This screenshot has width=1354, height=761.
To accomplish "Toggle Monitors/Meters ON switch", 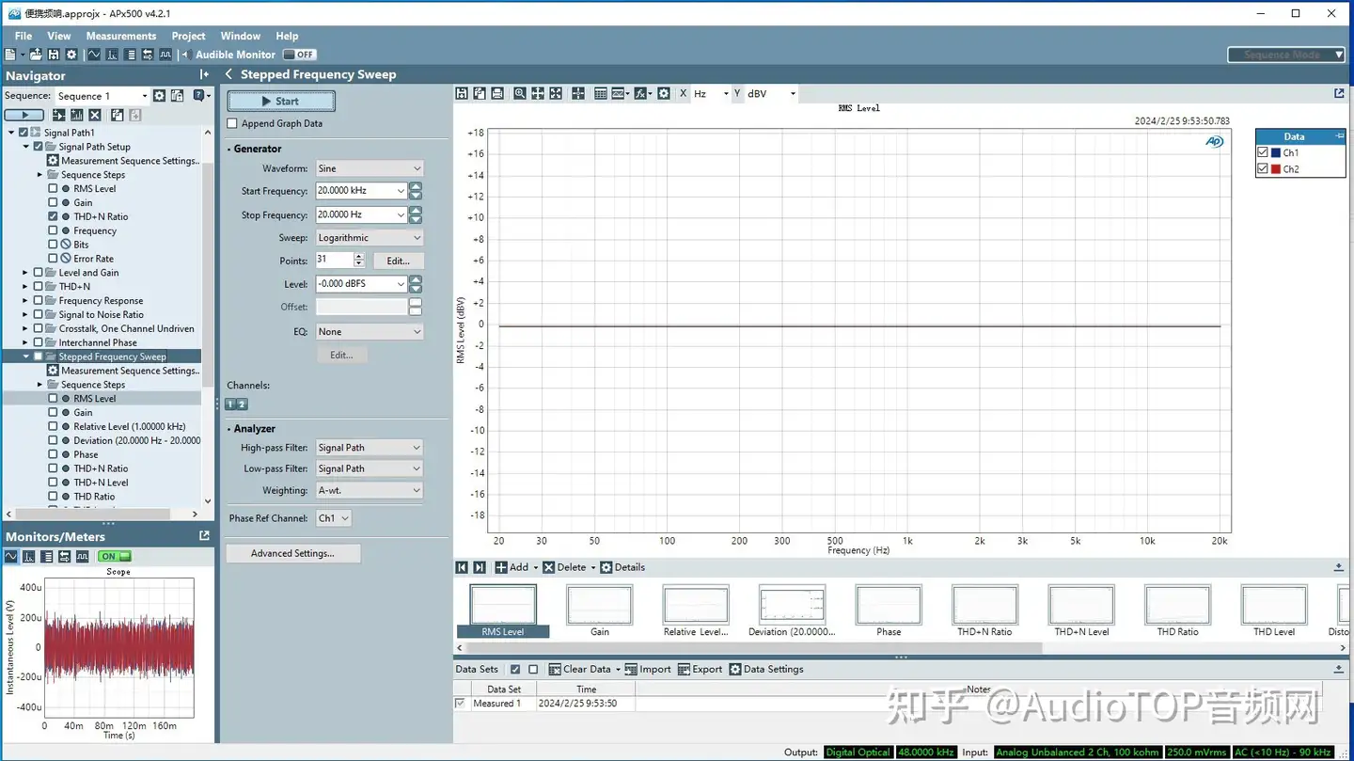I will tap(115, 557).
